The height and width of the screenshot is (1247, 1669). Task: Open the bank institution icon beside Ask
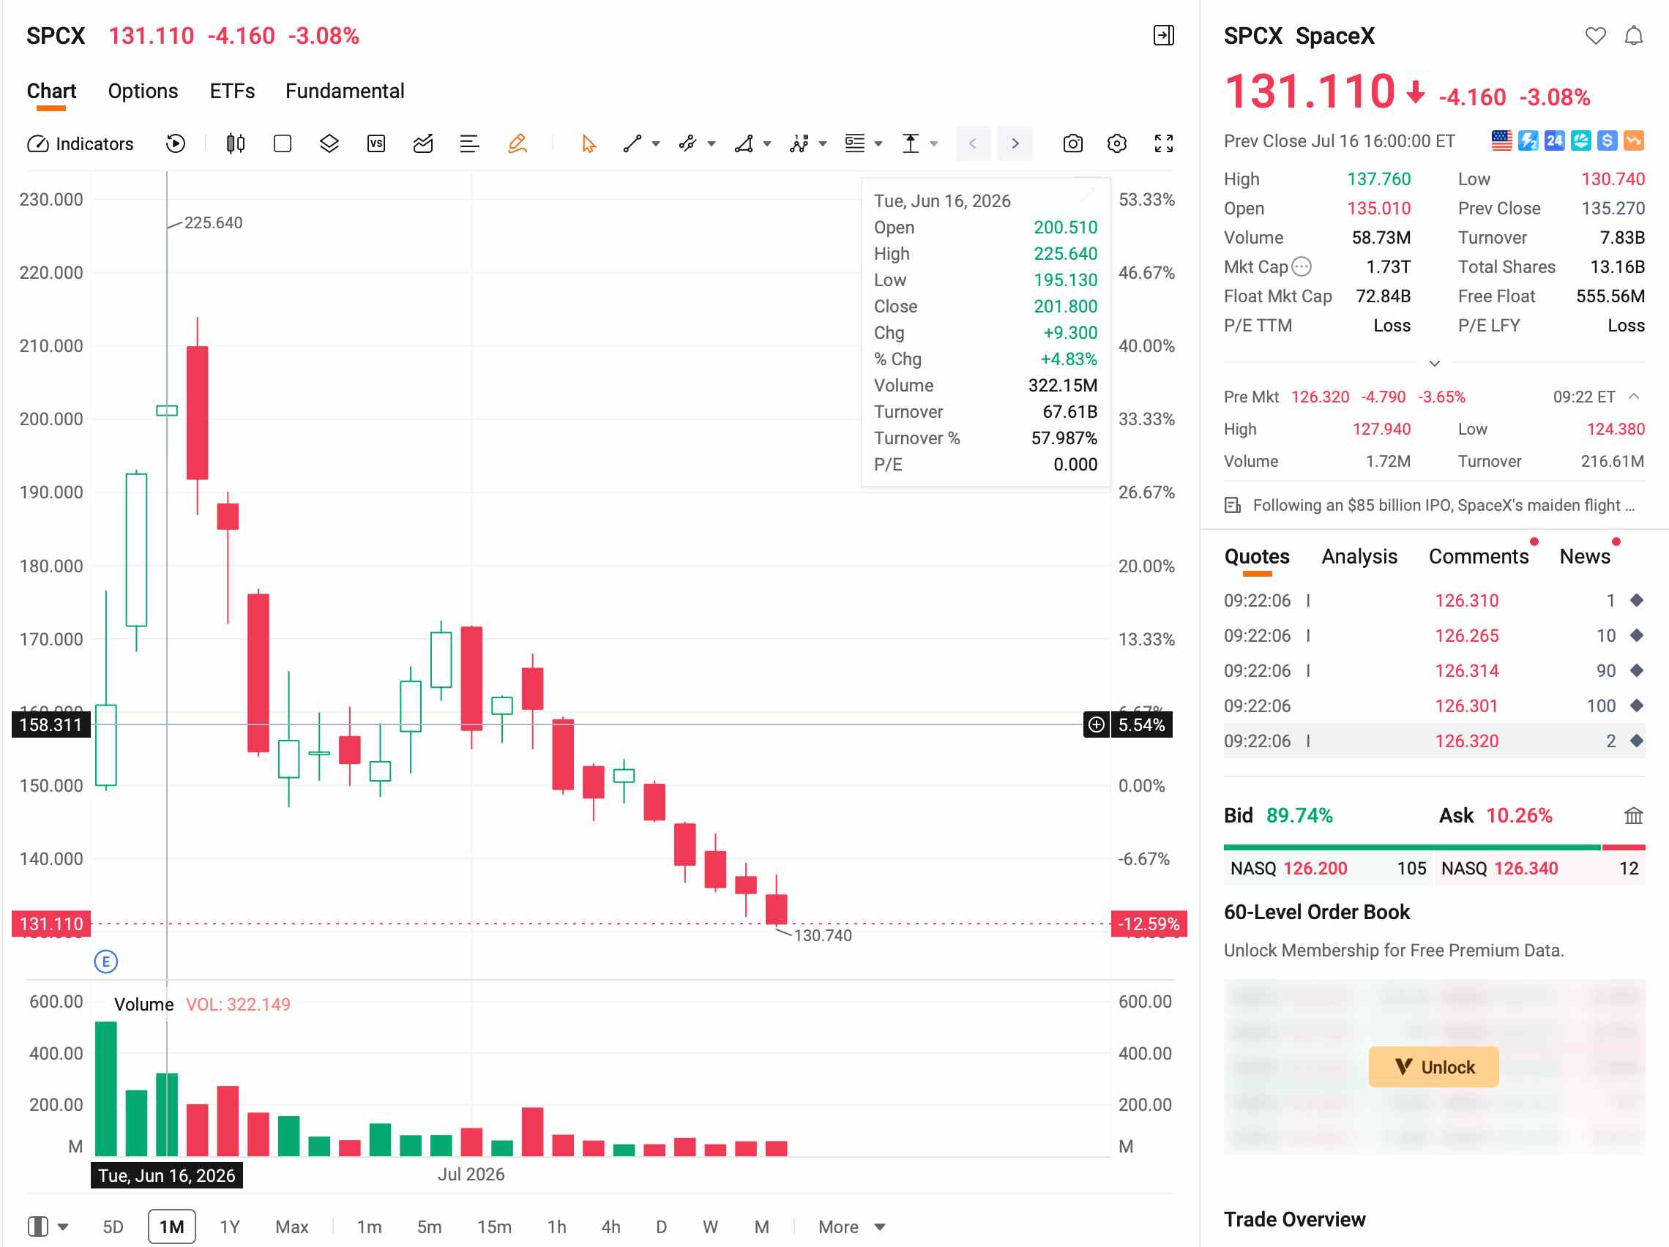click(x=1633, y=815)
